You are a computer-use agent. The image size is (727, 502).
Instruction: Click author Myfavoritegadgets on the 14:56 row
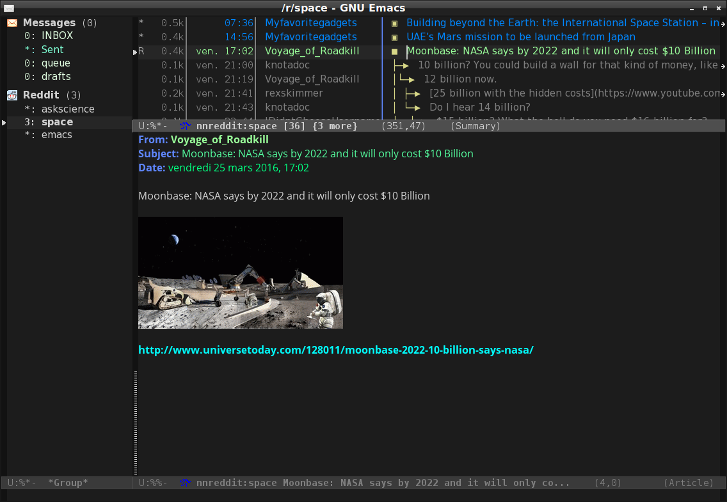click(x=310, y=36)
